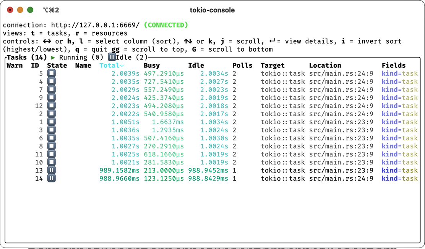This screenshot has height=249, width=425.
Task: Click the window title tokio-console
Action: coord(212,10)
